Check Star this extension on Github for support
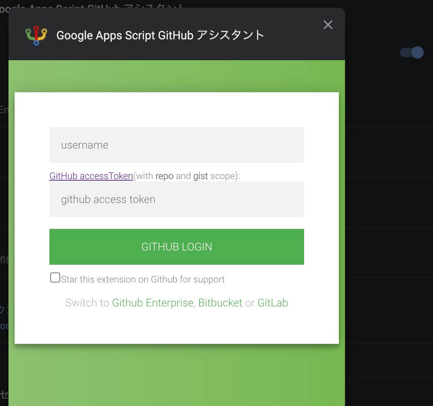 pyautogui.click(x=55, y=277)
